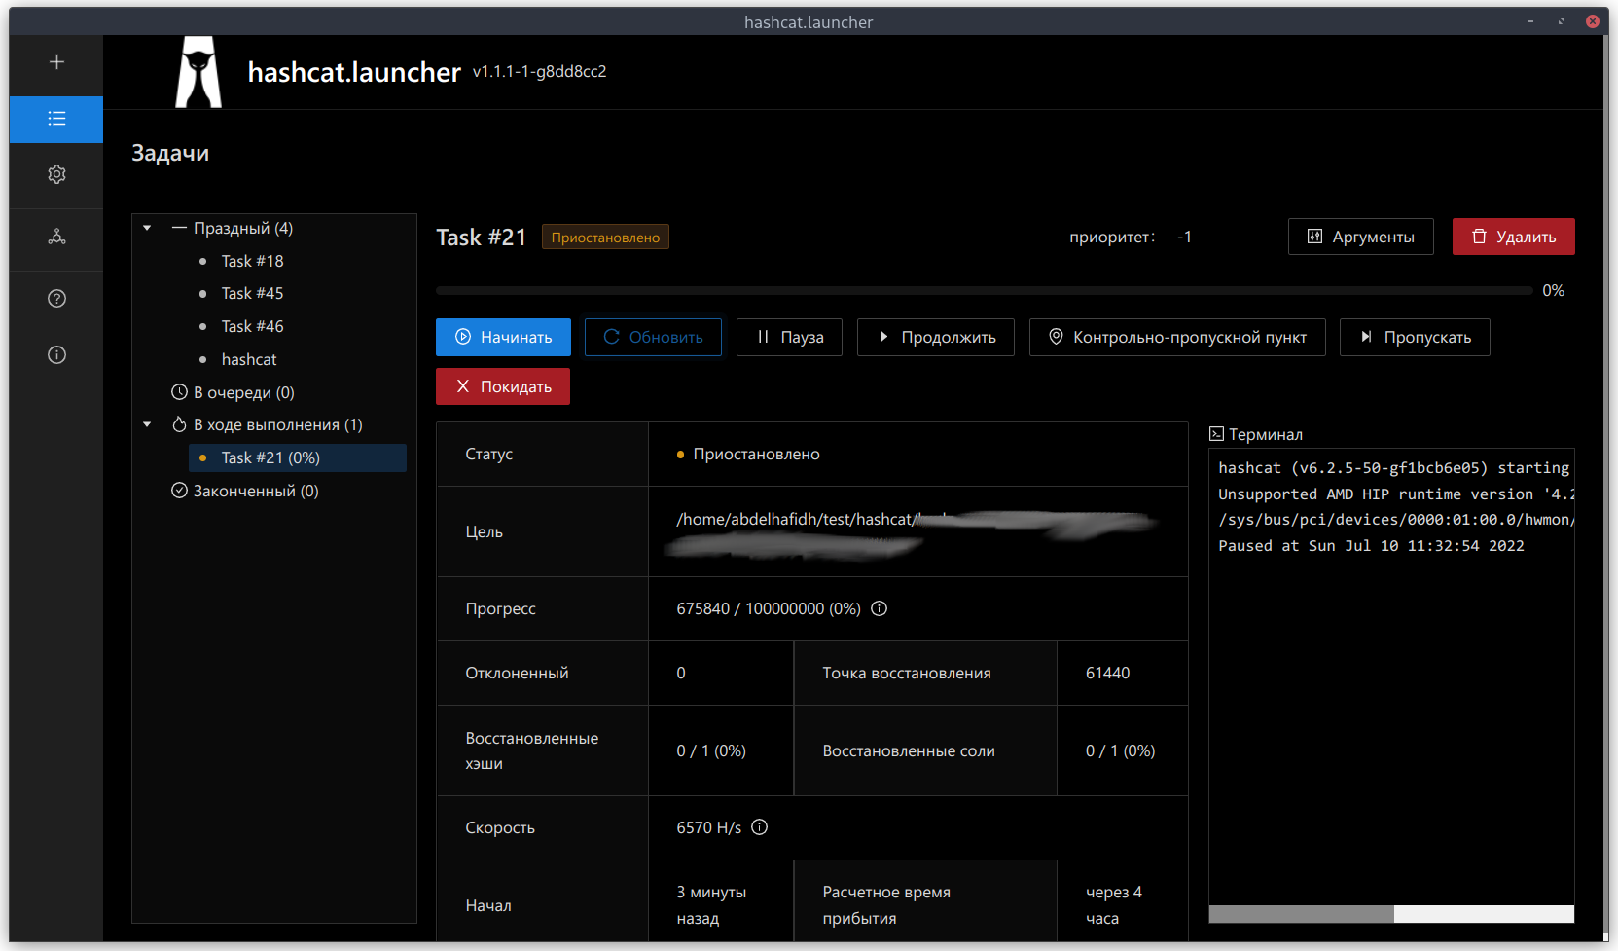Click terminal line 'Paused at Sun Jul 10'
Screen dimensions: 1618x951
[x=1371, y=546]
